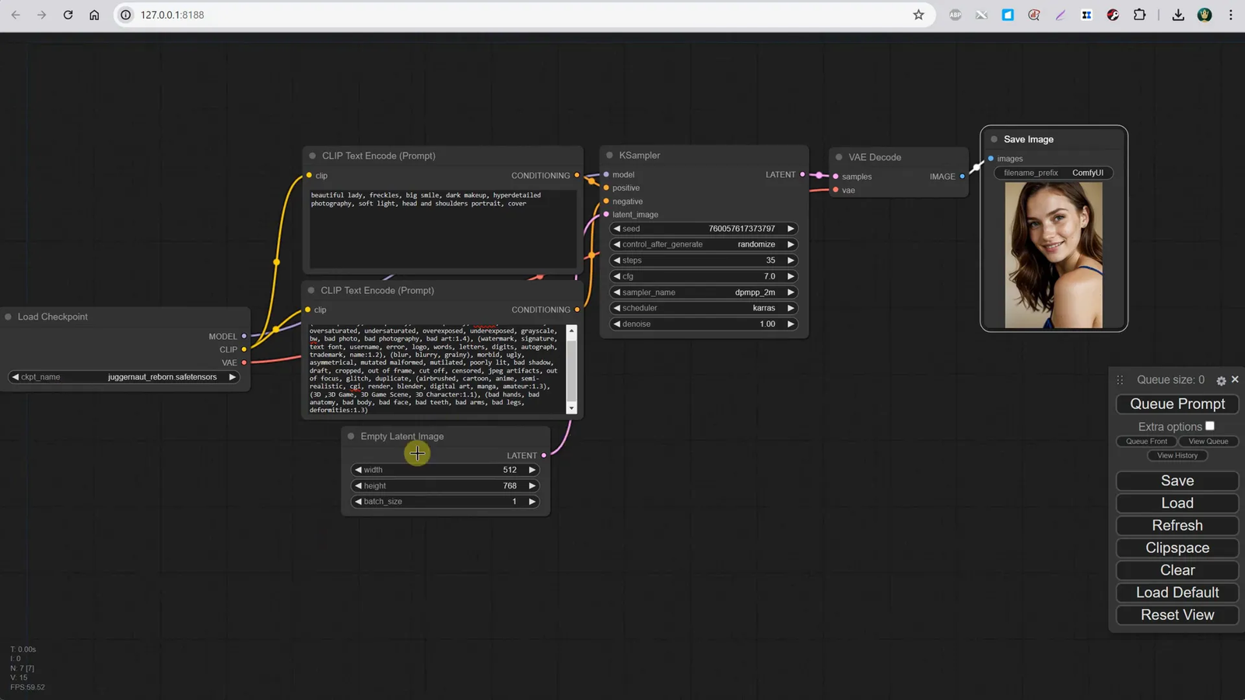The height and width of the screenshot is (700, 1245).
Task: Open View Queue
Action: tap(1208, 441)
